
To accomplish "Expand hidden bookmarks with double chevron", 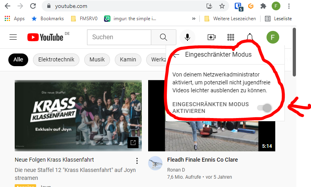I will [x=193, y=19].
